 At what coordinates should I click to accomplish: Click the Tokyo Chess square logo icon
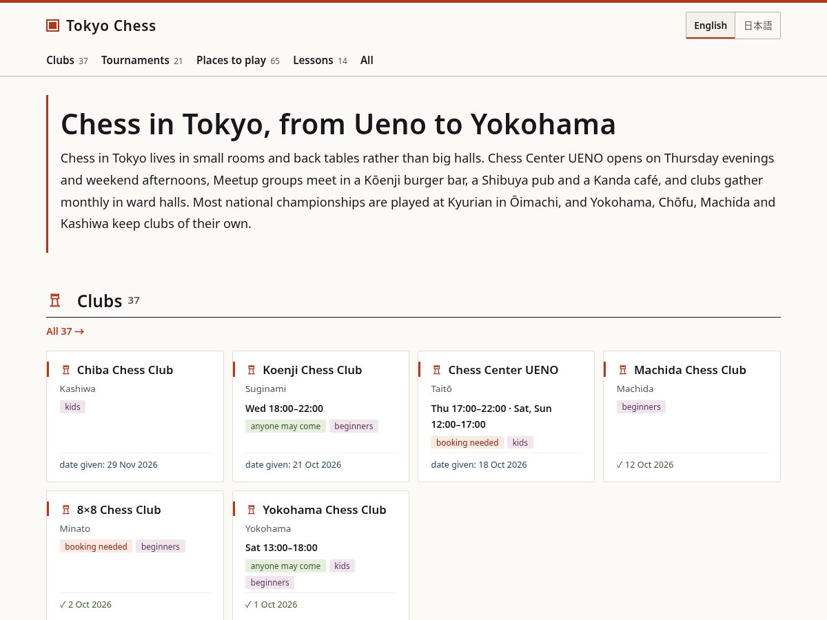point(52,25)
